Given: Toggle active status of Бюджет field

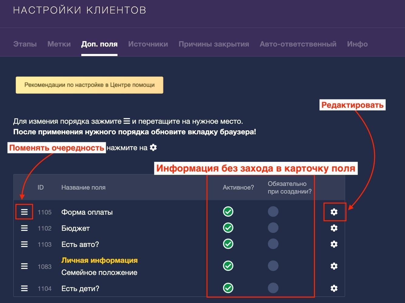Looking at the screenshot, I should pyautogui.click(x=228, y=228).
